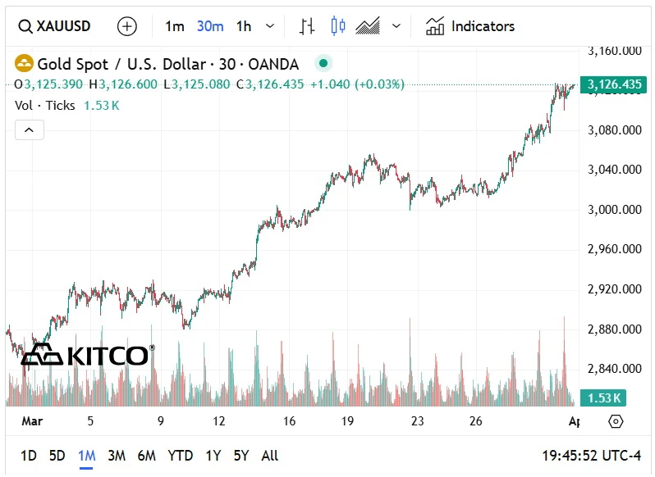
Task: Switch to the 30m interval
Action: click(x=210, y=26)
